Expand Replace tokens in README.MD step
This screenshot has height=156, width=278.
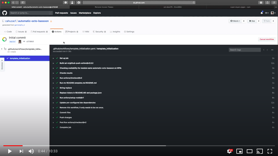click(53, 93)
